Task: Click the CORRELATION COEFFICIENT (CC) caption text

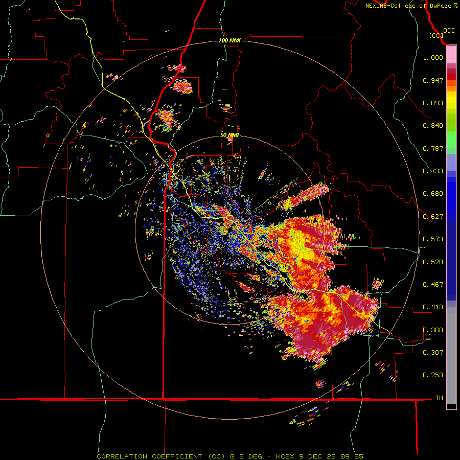Action: [x=161, y=456]
